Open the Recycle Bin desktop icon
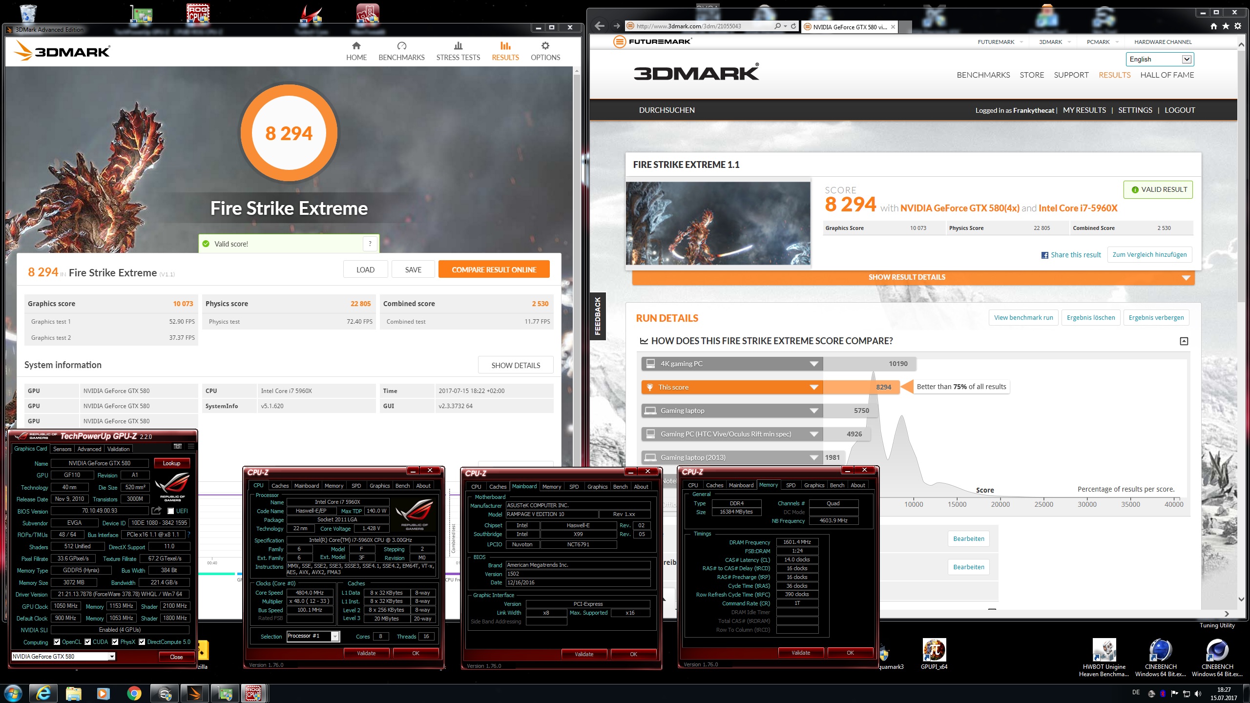 point(28,13)
